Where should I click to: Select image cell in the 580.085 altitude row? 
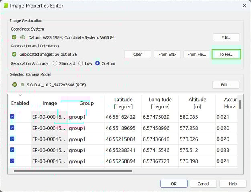pos(50,117)
